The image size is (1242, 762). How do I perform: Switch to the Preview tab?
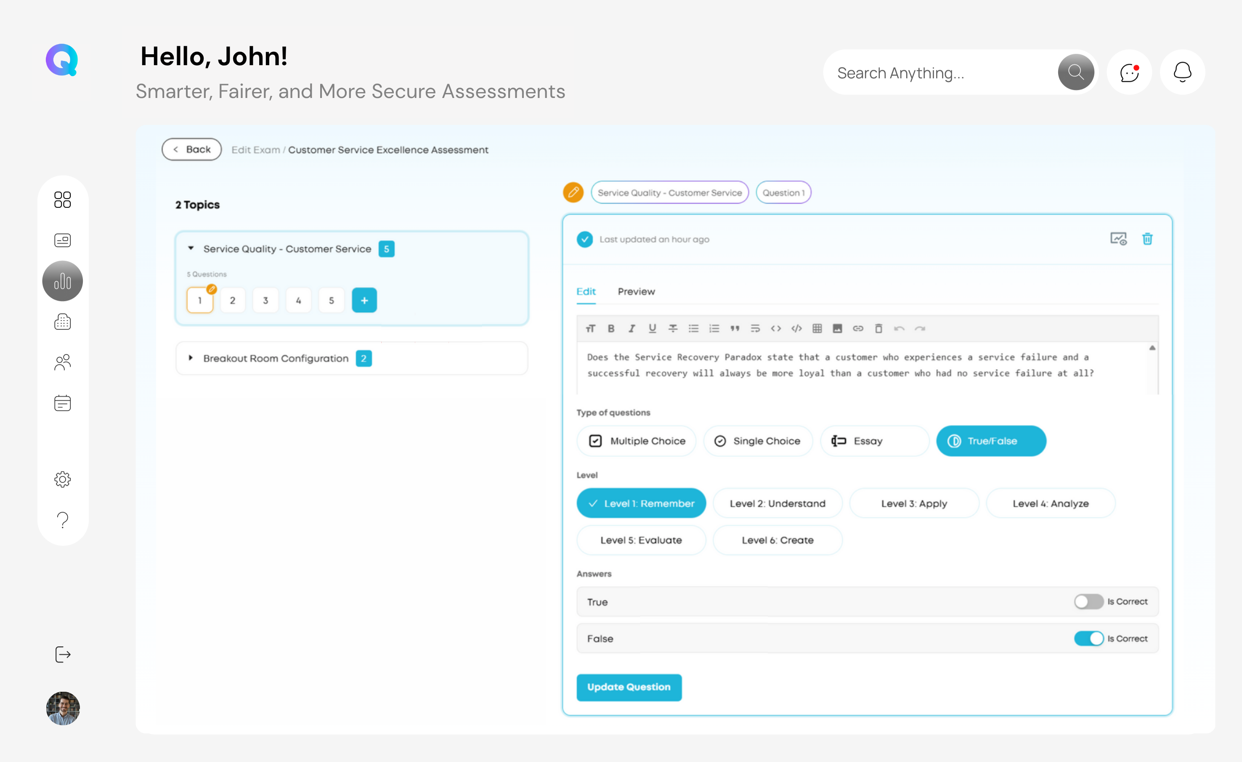pos(636,292)
